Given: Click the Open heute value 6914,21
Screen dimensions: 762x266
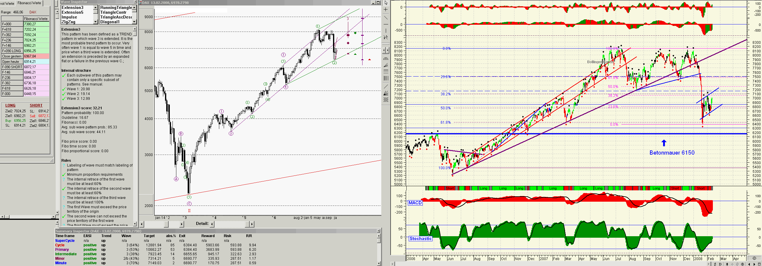Looking at the screenshot, I should click(x=36, y=62).
